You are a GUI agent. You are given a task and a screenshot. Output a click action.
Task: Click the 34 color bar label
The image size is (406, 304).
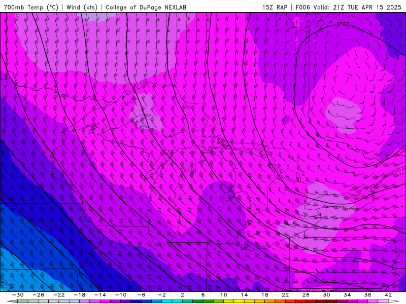[347, 295]
